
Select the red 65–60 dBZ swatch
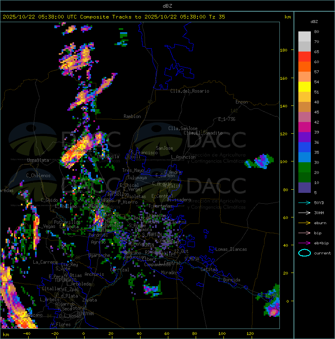point(304,57)
